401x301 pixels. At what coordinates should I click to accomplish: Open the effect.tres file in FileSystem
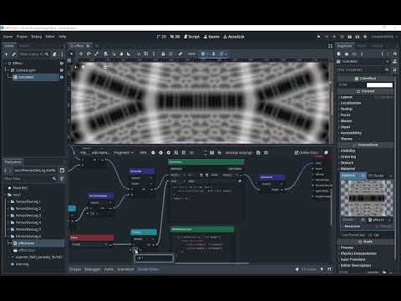point(26,243)
